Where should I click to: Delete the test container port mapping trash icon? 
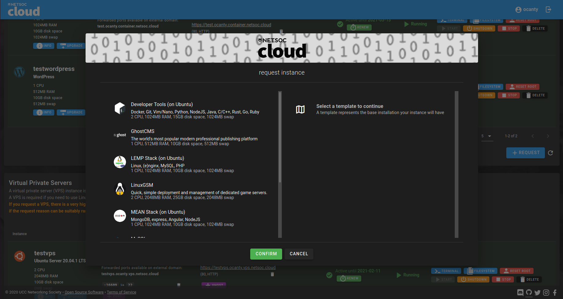coord(281,31)
